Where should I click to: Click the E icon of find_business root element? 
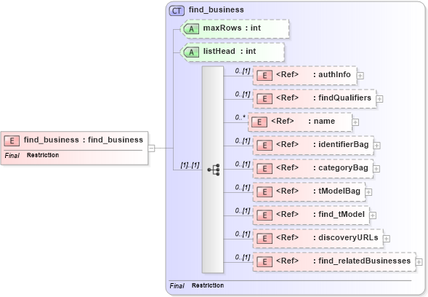12,140
